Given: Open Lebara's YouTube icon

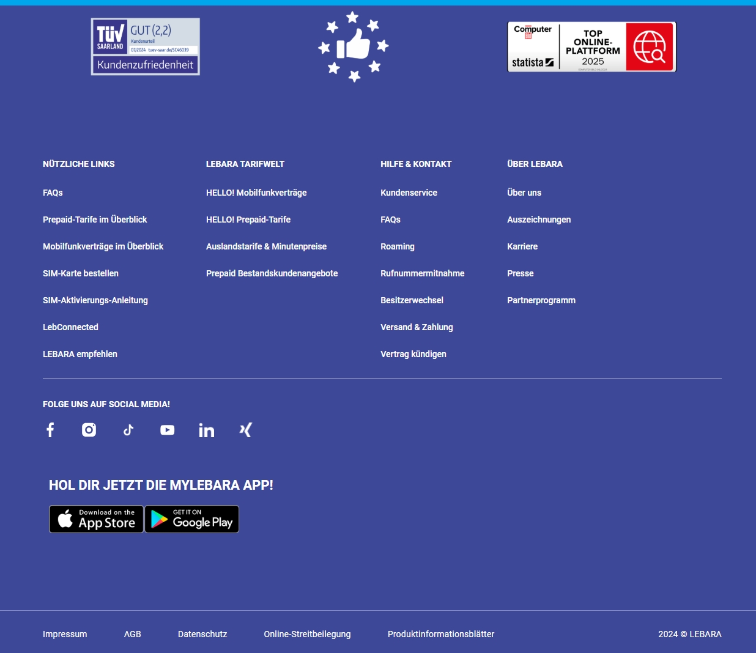Looking at the screenshot, I should [168, 430].
